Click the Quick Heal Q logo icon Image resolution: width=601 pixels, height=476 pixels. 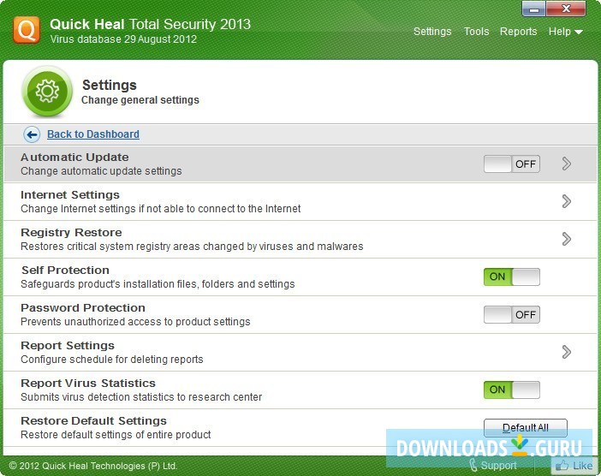click(27, 30)
